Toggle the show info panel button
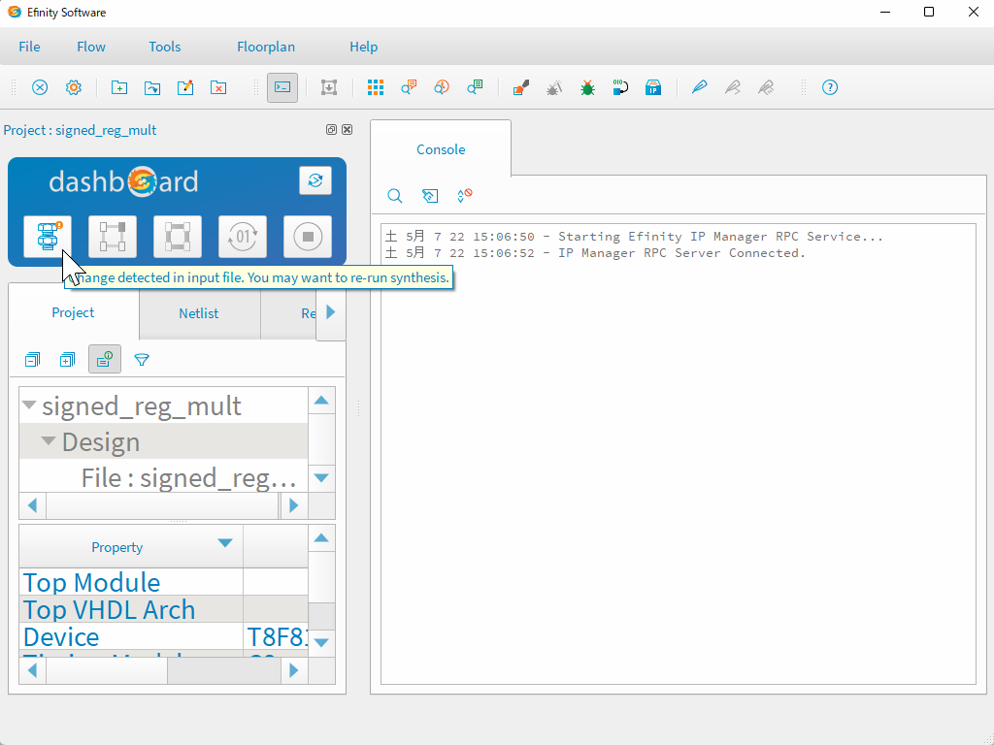Viewport: 994px width, 745px height. click(105, 360)
